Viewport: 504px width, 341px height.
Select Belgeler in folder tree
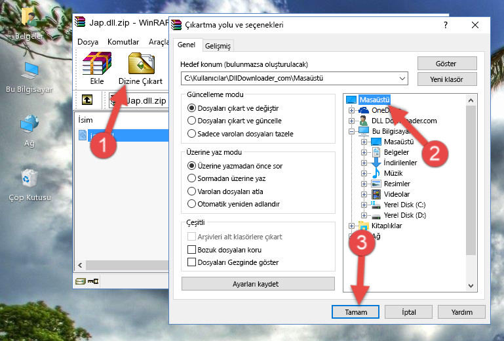[397, 152]
